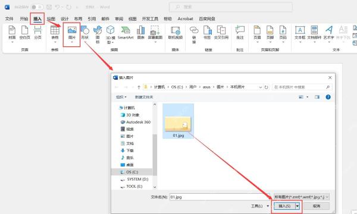Switch to the 设计 Design tab
Screen dimensions: 357x214
(65, 19)
